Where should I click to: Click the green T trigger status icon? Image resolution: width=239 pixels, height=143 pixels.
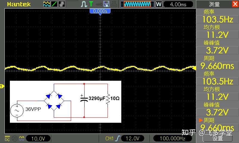tap(91, 4)
